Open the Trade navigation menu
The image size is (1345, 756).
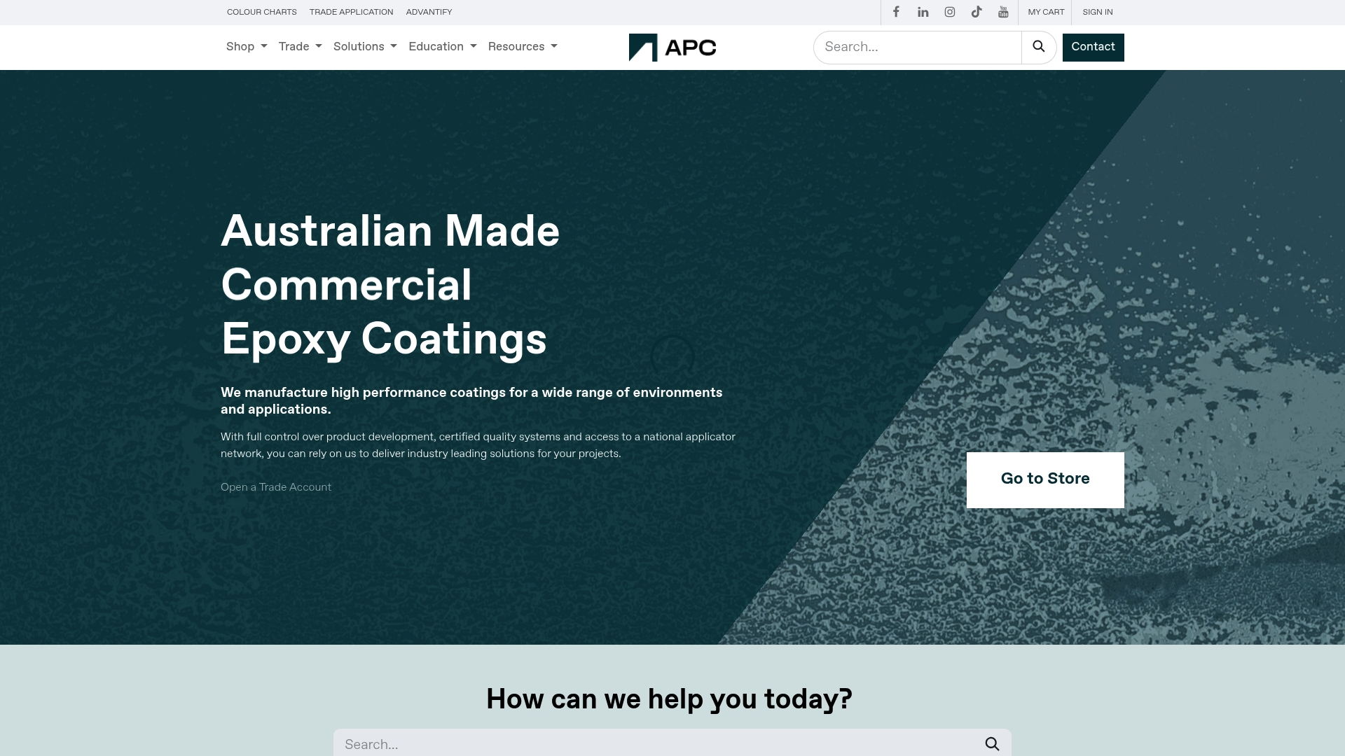coord(300,47)
